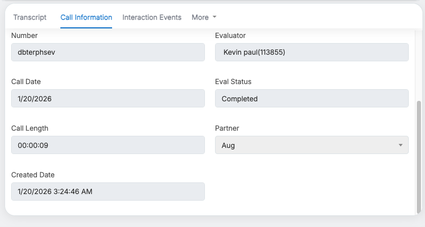425x227 pixels.
Task: Focus the Eval Status field showing Completed
Action: point(311,98)
